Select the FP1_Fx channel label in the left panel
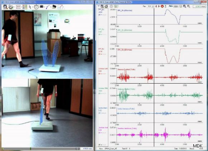The height and width of the screenshot is (151, 208). [101, 10]
